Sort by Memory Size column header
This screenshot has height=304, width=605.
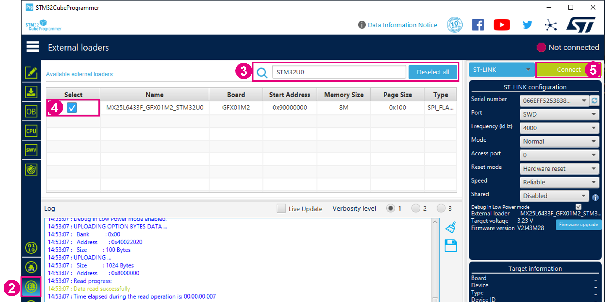344,95
